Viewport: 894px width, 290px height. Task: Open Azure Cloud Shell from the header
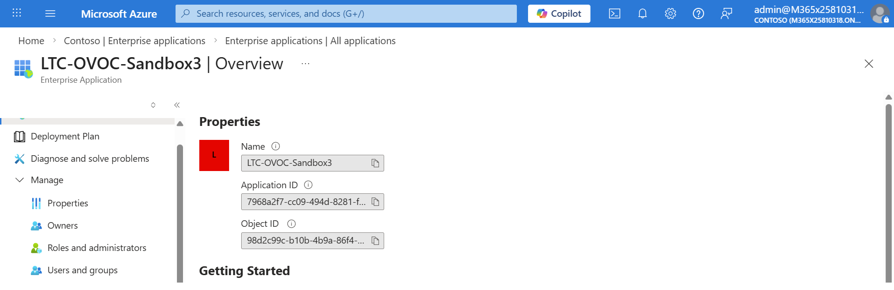click(x=614, y=14)
